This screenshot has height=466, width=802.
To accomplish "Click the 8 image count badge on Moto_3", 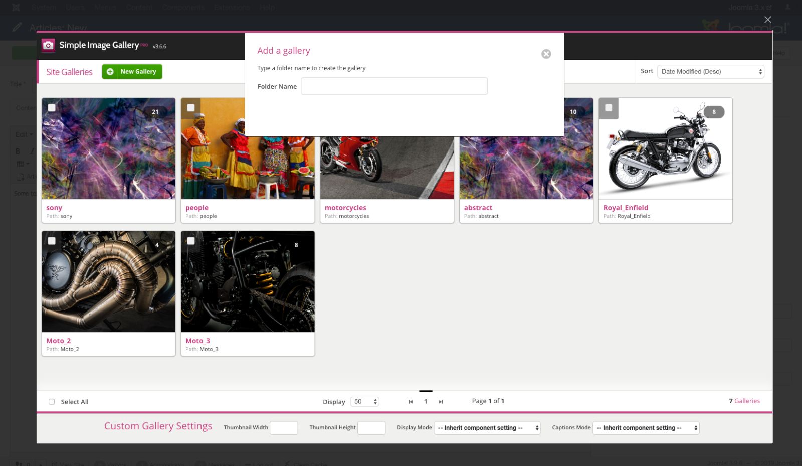I will [x=296, y=245].
